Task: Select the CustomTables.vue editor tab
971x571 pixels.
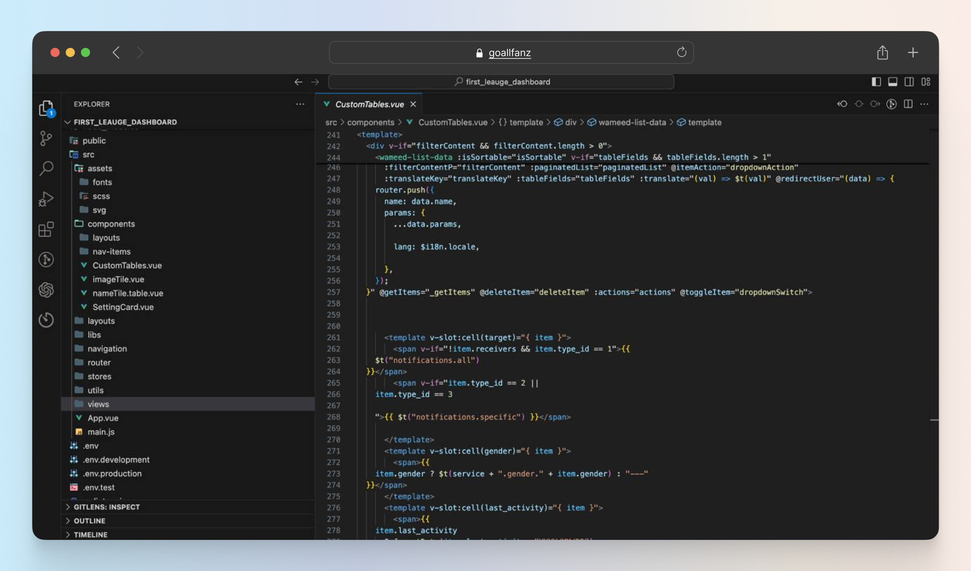Action: (x=369, y=104)
